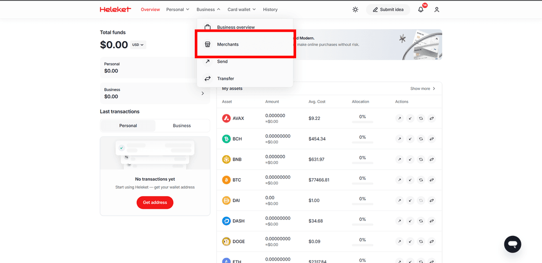Click transfer icon in DAI row
The height and width of the screenshot is (263, 542).
[432, 200]
